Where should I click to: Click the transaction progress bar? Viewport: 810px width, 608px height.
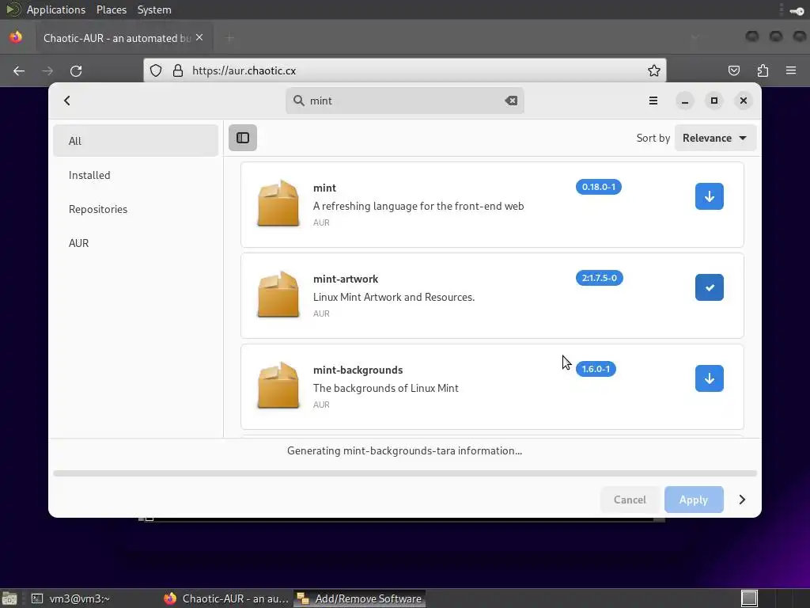point(405,473)
